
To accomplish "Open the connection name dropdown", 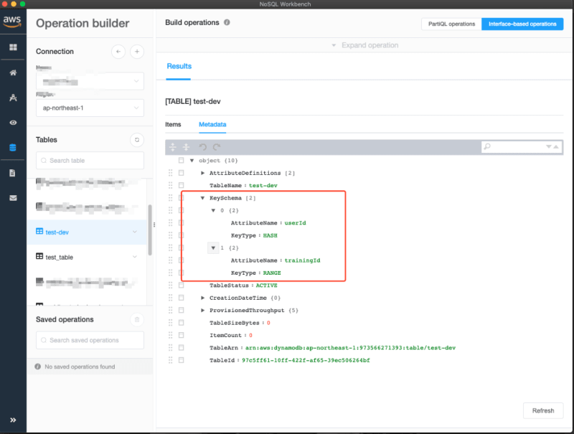I will point(90,81).
